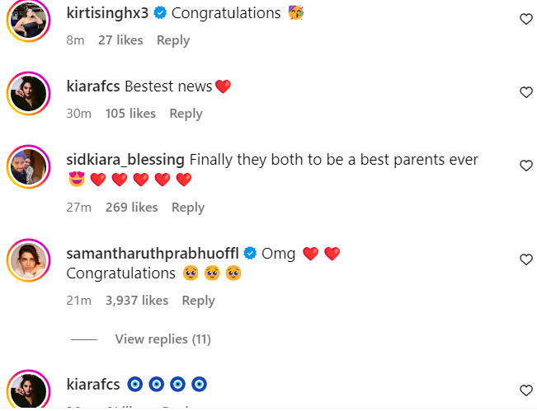Show the 269 likes list

tap(131, 208)
